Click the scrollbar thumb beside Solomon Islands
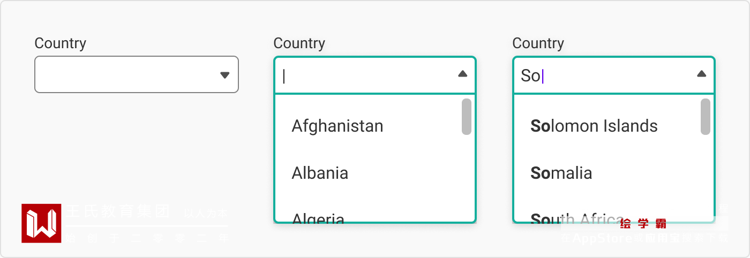This screenshot has width=750, height=258. coord(705,117)
